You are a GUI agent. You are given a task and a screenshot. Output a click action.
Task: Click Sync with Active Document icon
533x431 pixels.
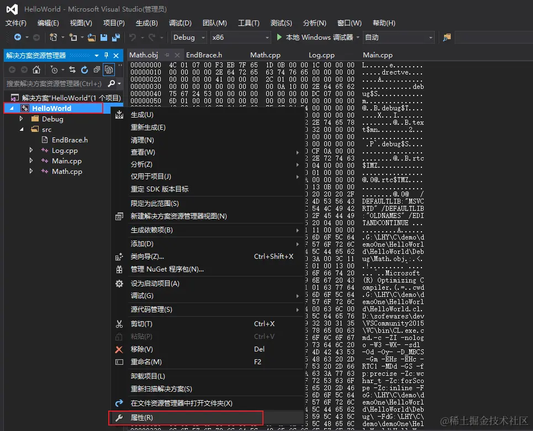coord(72,70)
